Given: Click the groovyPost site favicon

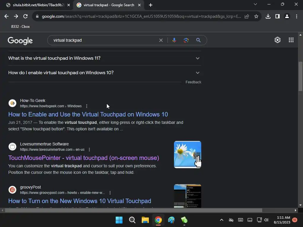Looking at the screenshot, I should [12, 190].
